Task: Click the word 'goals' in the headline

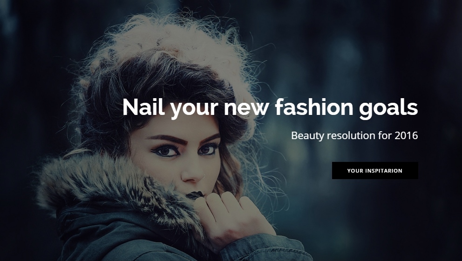Action: click(388, 108)
